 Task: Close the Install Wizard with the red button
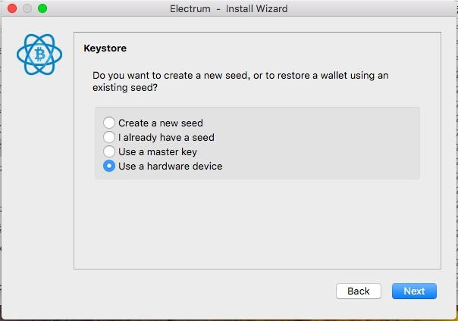(x=12, y=8)
